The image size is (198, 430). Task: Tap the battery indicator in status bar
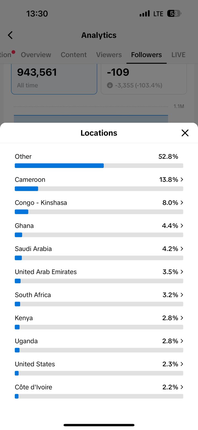[x=174, y=13]
